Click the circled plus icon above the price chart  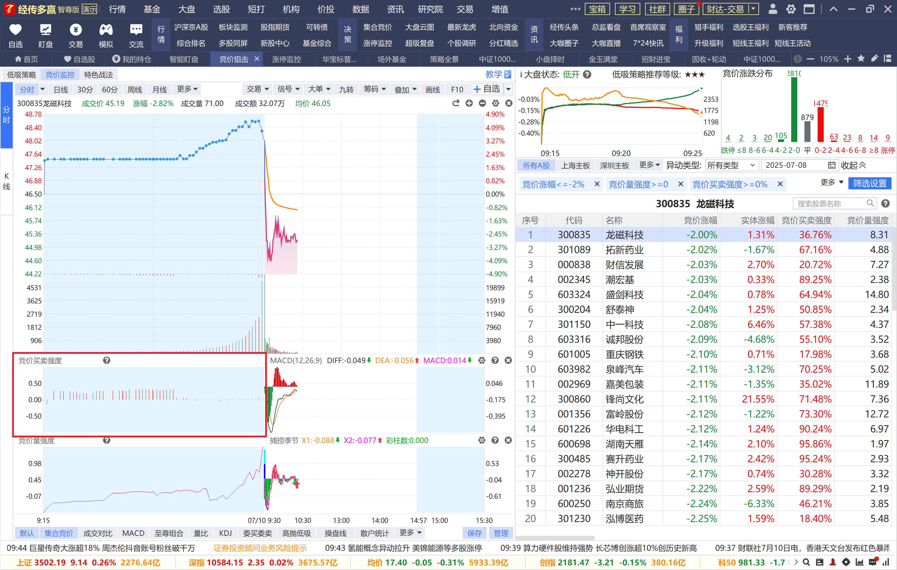pos(469,103)
